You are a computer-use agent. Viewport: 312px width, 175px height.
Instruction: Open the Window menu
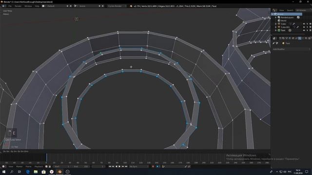[28, 6]
